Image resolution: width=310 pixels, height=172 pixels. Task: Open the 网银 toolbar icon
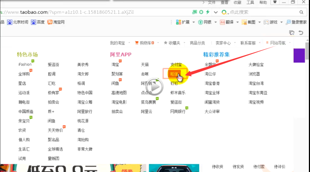click(x=200, y=22)
